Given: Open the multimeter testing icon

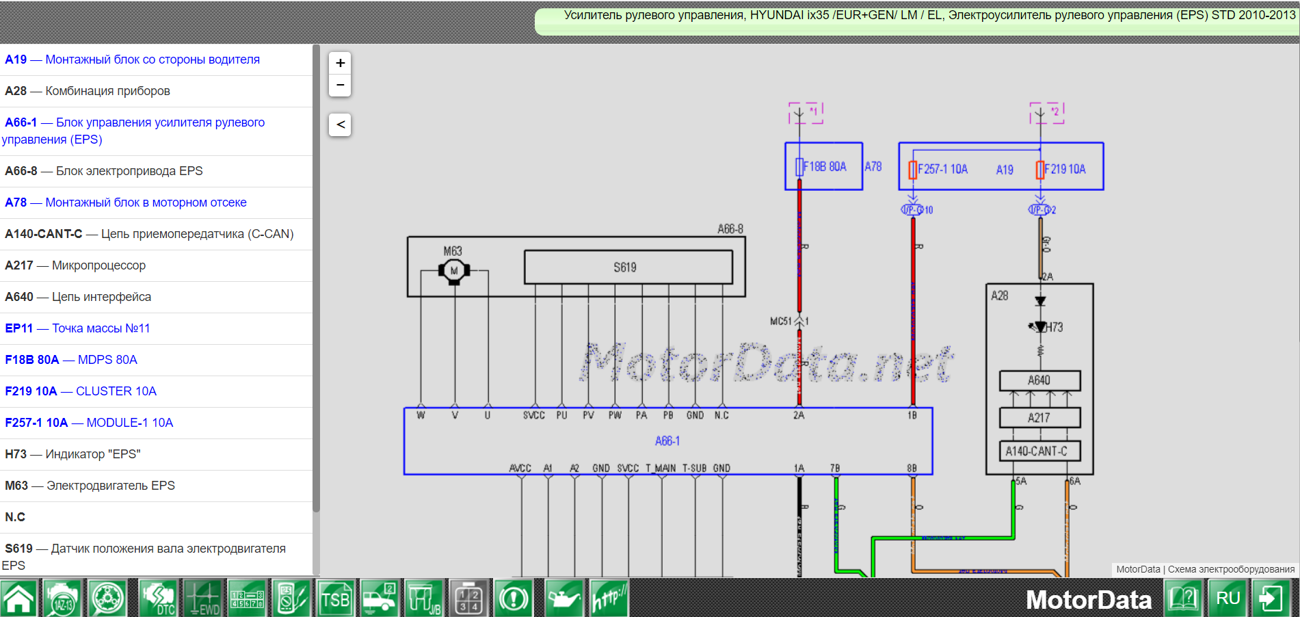Looking at the screenshot, I should click(x=291, y=599).
